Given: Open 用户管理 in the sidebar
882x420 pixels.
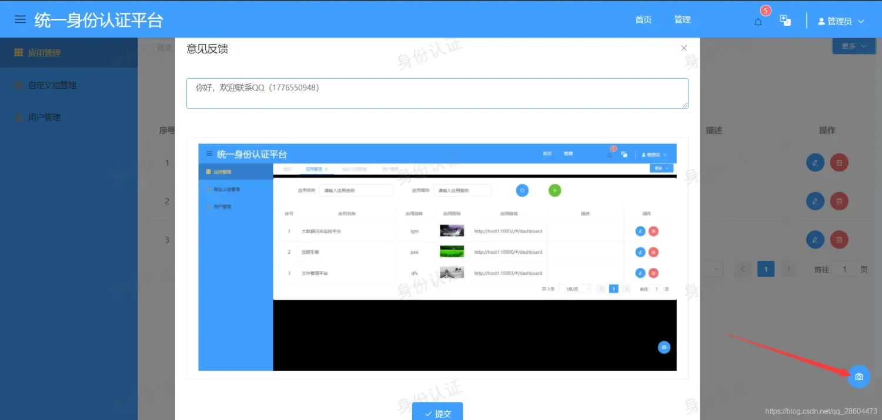Looking at the screenshot, I should 44,117.
